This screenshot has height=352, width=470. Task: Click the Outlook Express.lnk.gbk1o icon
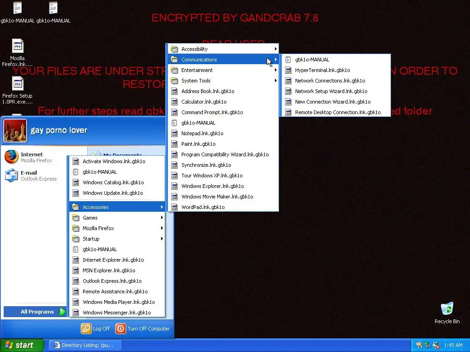coord(76,281)
